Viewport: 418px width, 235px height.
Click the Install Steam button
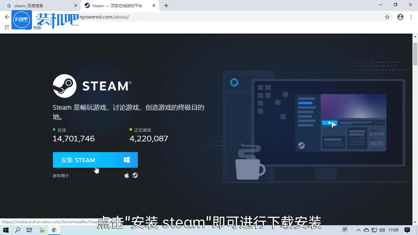tap(95, 160)
